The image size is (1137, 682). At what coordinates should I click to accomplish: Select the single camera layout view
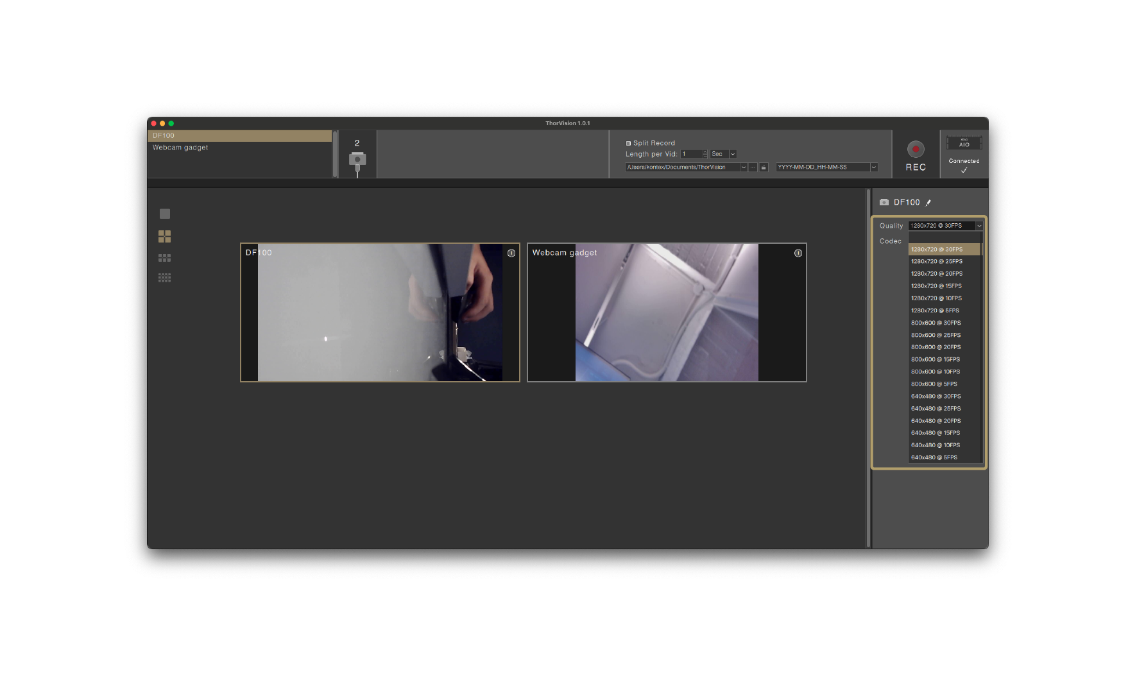(x=165, y=213)
